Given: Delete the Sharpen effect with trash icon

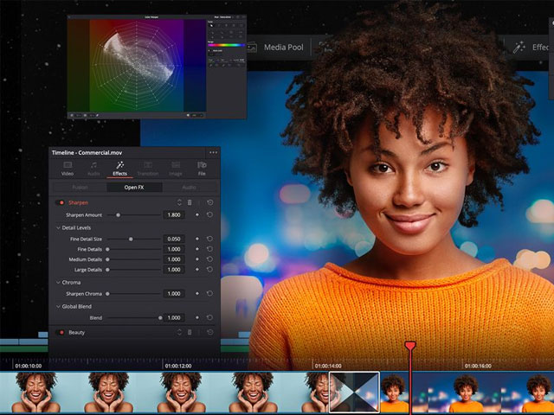Looking at the screenshot, I should pos(190,202).
